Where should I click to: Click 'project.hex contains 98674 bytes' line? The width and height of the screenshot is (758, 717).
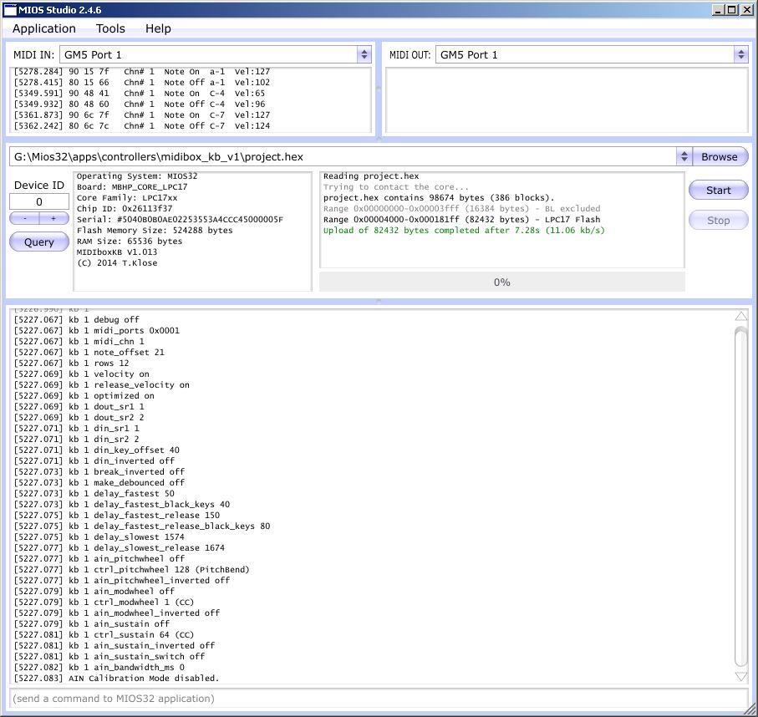coord(439,198)
